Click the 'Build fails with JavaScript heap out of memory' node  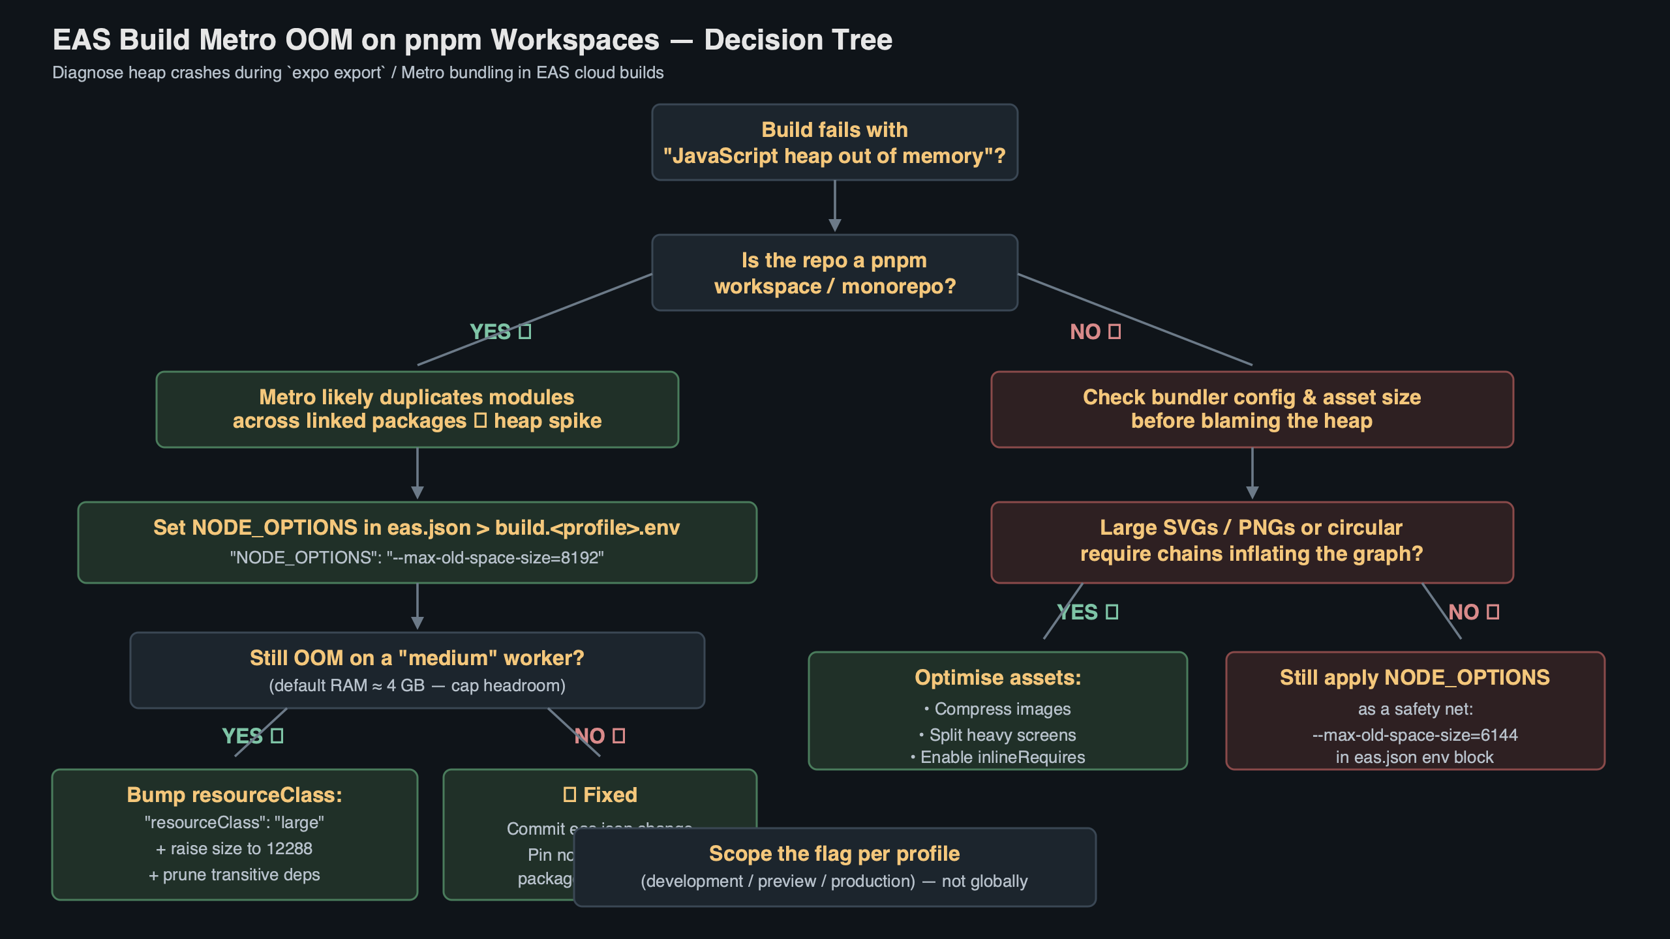pyautogui.click(x=834, y=143)
